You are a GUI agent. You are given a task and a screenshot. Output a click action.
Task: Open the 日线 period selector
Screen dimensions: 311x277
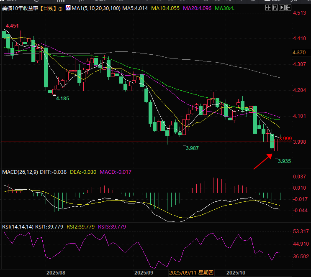coord(48,8)
